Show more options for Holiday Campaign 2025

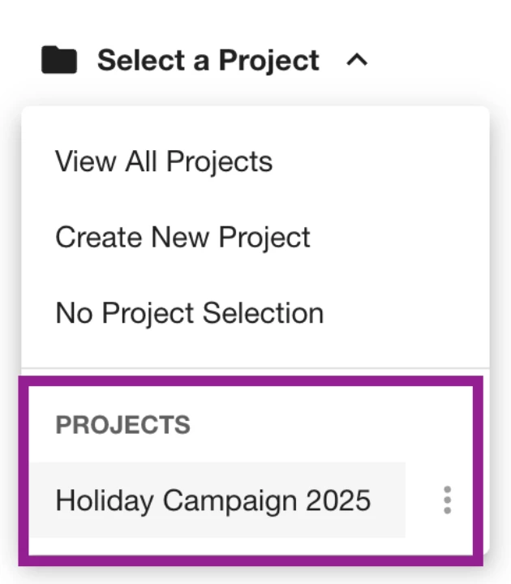pyautogui.click(x=447, y=500)
